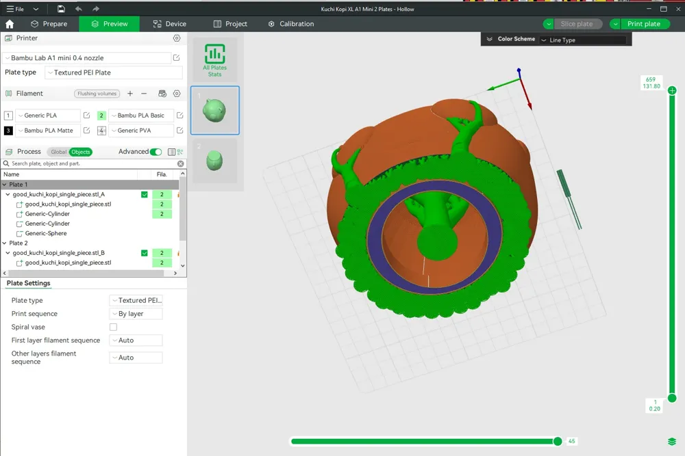Add a filament with plus icon
Screen dimensions: 685x456
point(129,93)
